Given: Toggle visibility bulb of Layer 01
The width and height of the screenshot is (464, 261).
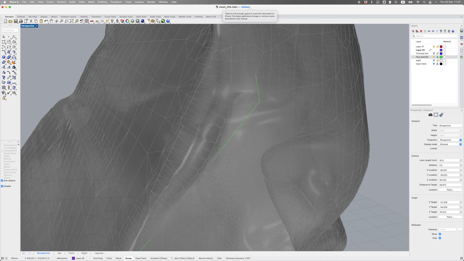Looking at the screenshot, I should 434,47.
